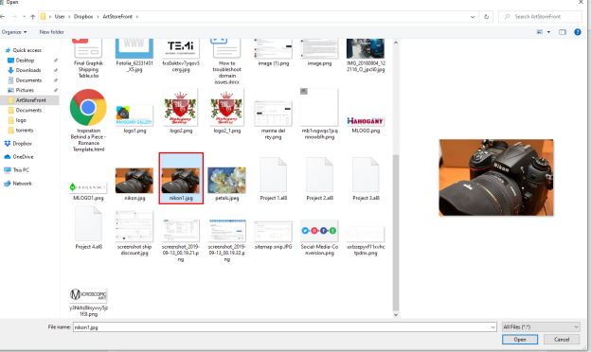Select Final Graphik Shipping Table file
Image resolution: width=591 pixels, height=352 pixels.
(89, 59)
